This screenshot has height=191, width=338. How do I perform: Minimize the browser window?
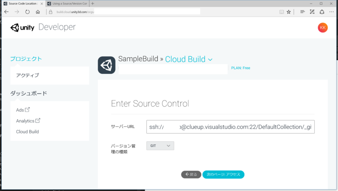click(311, 3)
